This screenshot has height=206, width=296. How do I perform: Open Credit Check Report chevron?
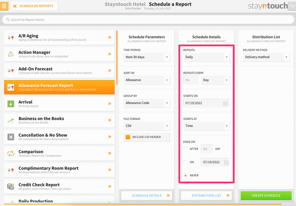coord(110,186)
